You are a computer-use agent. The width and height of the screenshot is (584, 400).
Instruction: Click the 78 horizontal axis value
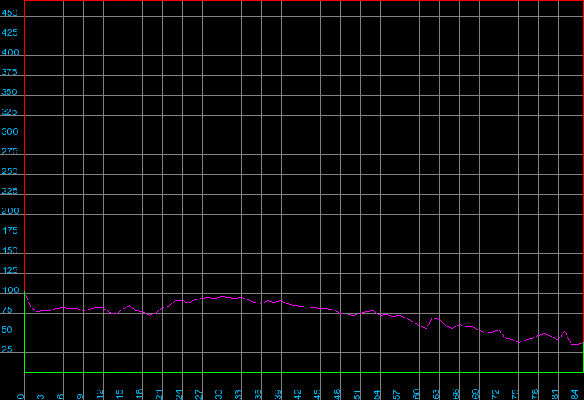point(535,394)
